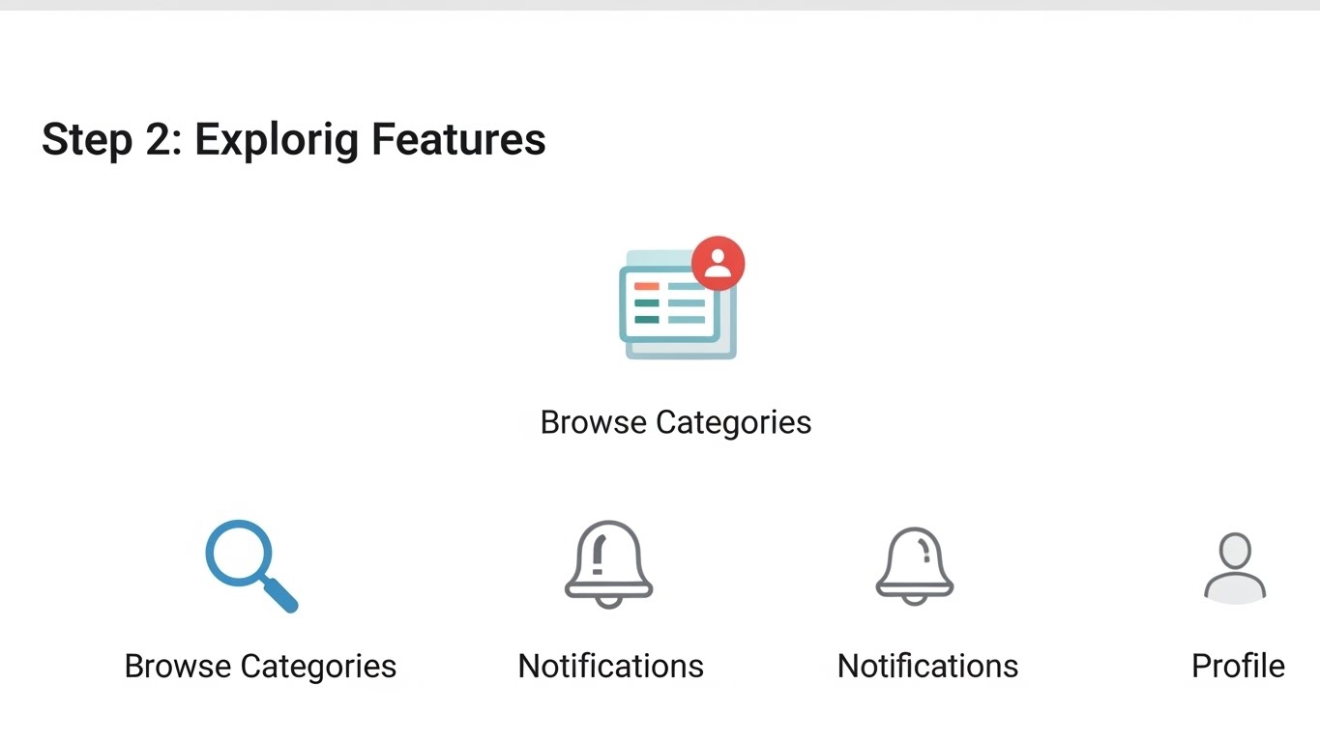Image resolution: width=1320 pixels, height=742 pixels.
Task: Click the category list icon with red badge
Action: tap(677, 300)
